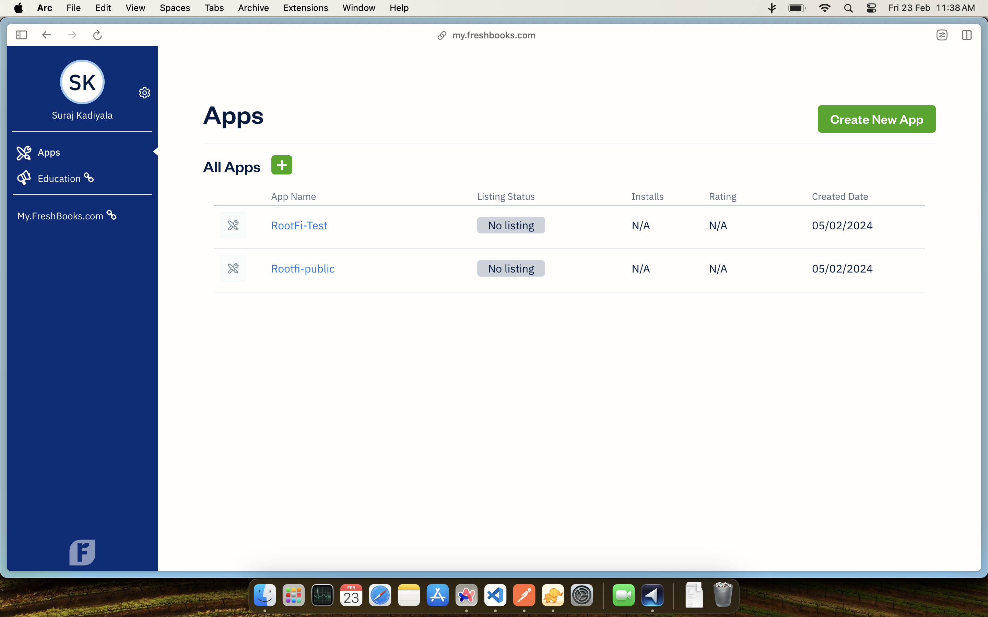Open the Spaces menu in menu bar
Image resolution: width=988 pixels, height=617 pixels.
pyautogui.click(x=175, y=8)
